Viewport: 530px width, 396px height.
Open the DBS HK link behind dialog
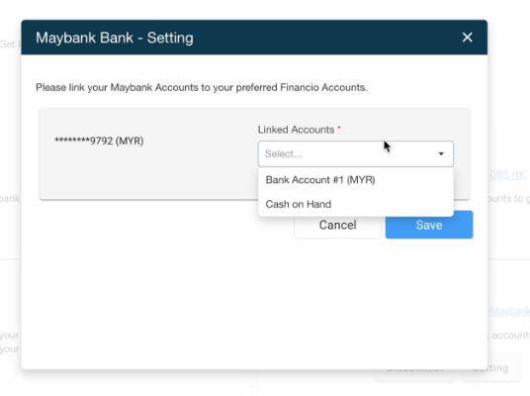click(x=507, y=174)
